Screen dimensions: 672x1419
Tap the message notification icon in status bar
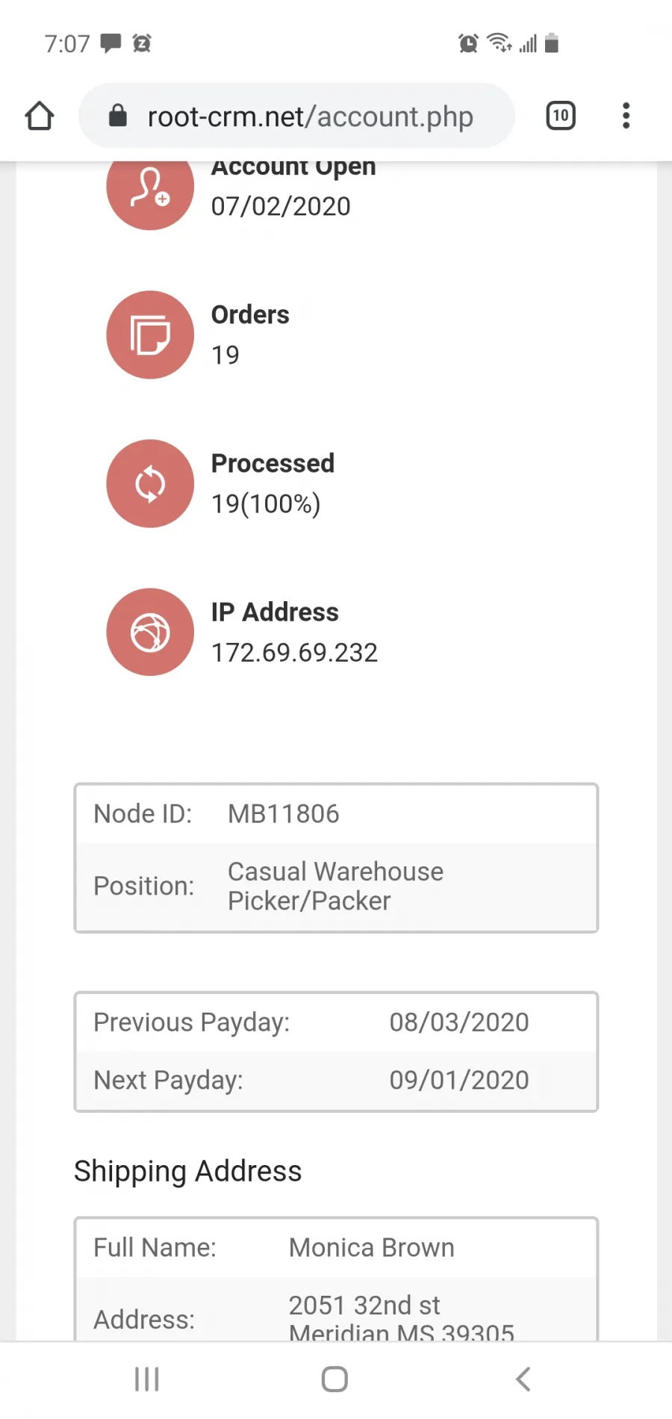point(111,43)
